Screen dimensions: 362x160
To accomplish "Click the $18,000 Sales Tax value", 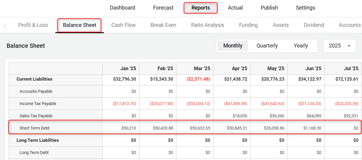I will (x=240, y=116).
